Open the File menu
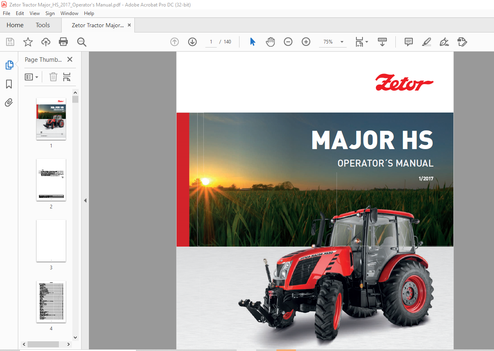 pos(6,13)
